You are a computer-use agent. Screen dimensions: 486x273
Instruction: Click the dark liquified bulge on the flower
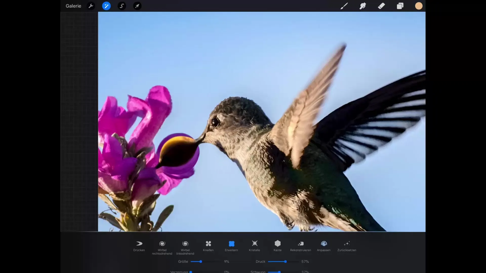(178, 152)
